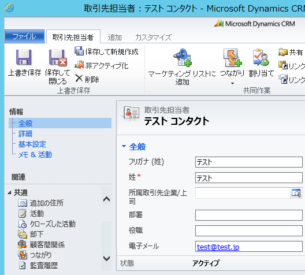The width and height of the screenshot is (305, 275).
Task: Select 全般 in the 情報 navigation
Action: tap(60, 123)
